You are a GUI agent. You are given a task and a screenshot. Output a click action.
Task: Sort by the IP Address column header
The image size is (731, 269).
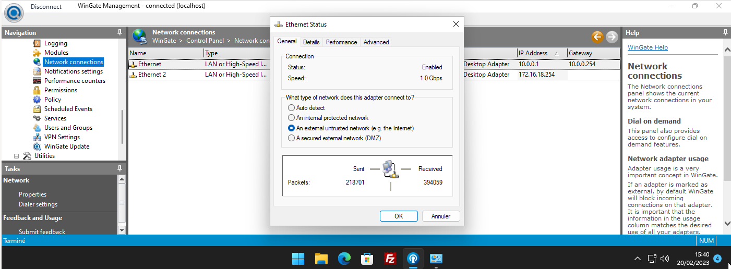pos(533,53)
